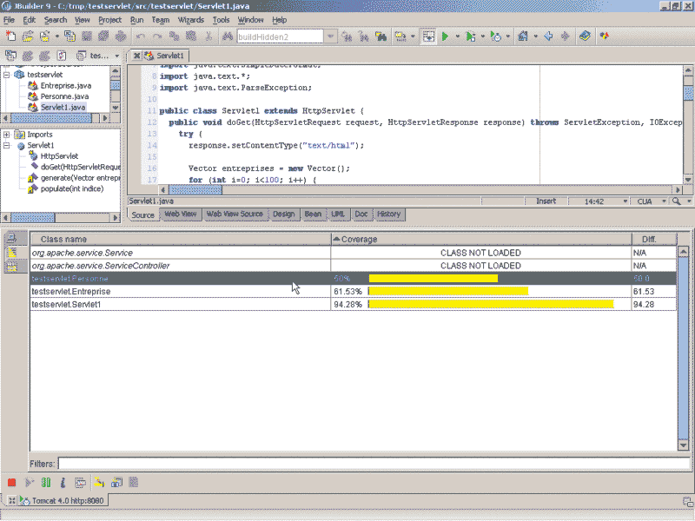
Task: Collapse the testservlet package tree node
Action: pyautogui.click(x=7, y=75)
